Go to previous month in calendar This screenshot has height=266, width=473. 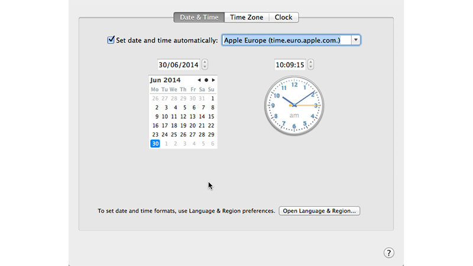point(199,80)
